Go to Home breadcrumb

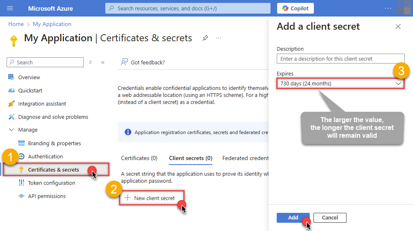coord(16,24)
